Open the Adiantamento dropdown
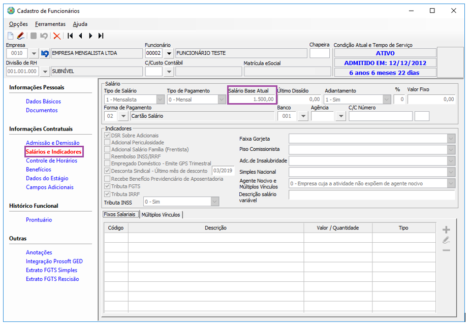Screen dimensions: 471x326 (387, 100)
